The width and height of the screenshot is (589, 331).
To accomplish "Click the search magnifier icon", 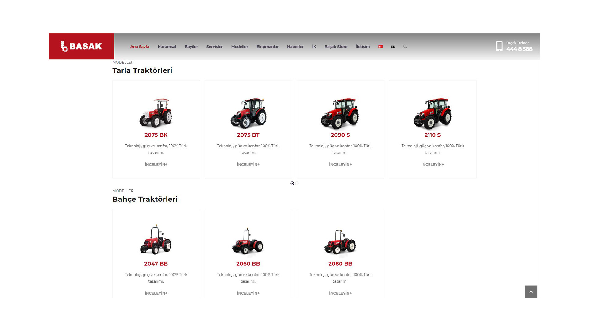I will pyautogui.click(x=405, y=47).
